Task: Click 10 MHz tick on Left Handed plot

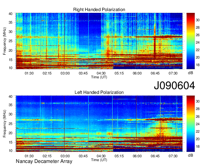Action: [11, 151]
